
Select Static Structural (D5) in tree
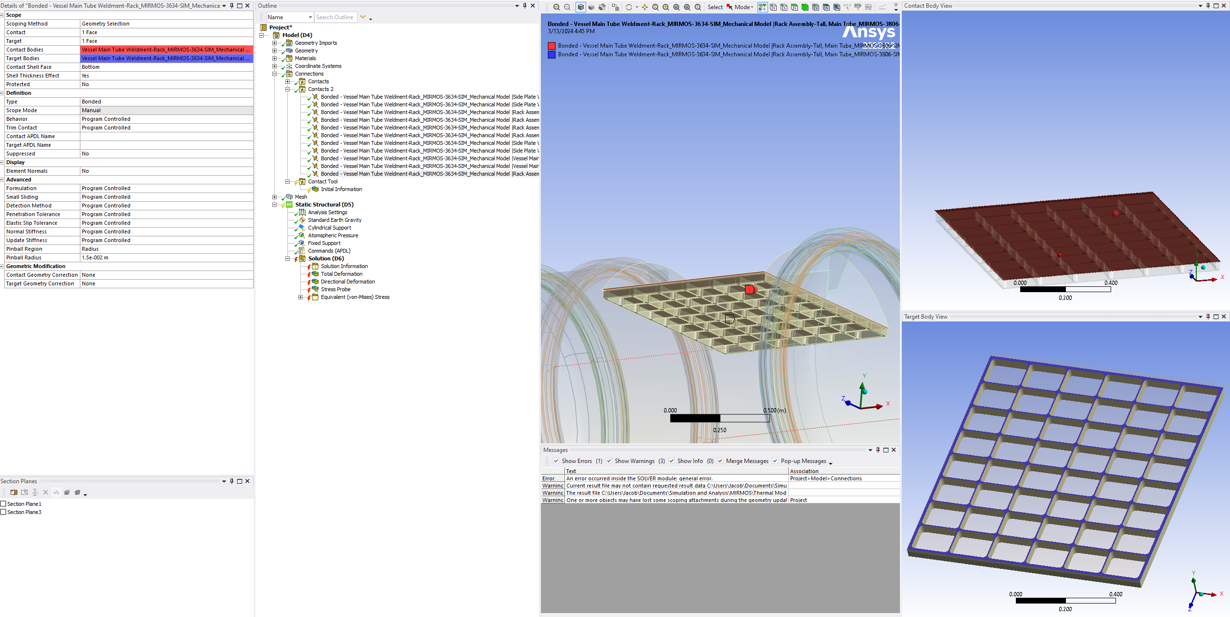click(x=324, y=205)
